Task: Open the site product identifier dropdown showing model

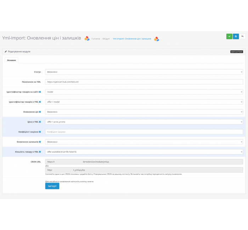Action: 144,92
